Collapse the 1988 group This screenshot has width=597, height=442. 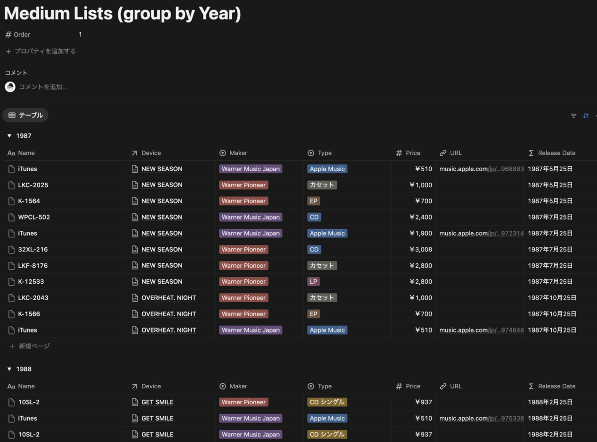coord(9,369)
